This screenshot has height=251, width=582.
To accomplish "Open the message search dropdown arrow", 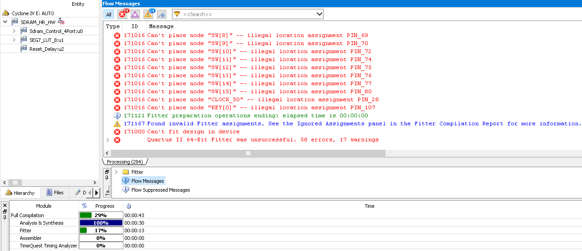I will point(319,14).
